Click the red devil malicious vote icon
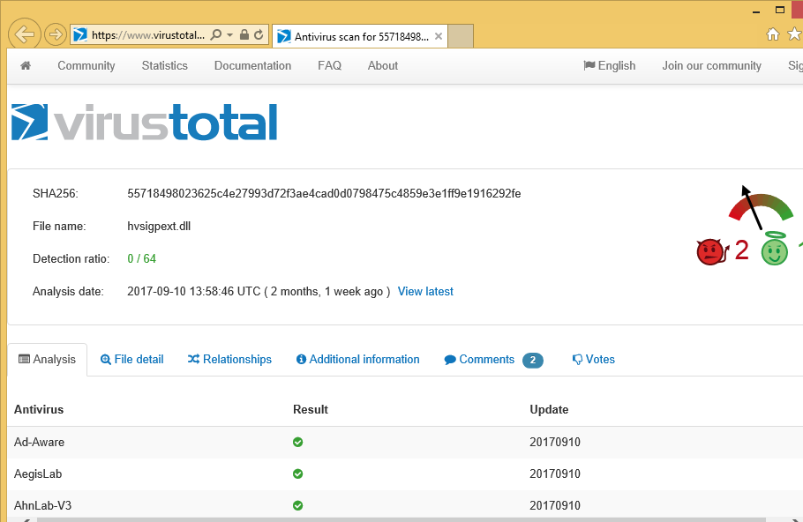The width and height of the screenshot is (803, 522). (709, 252)
